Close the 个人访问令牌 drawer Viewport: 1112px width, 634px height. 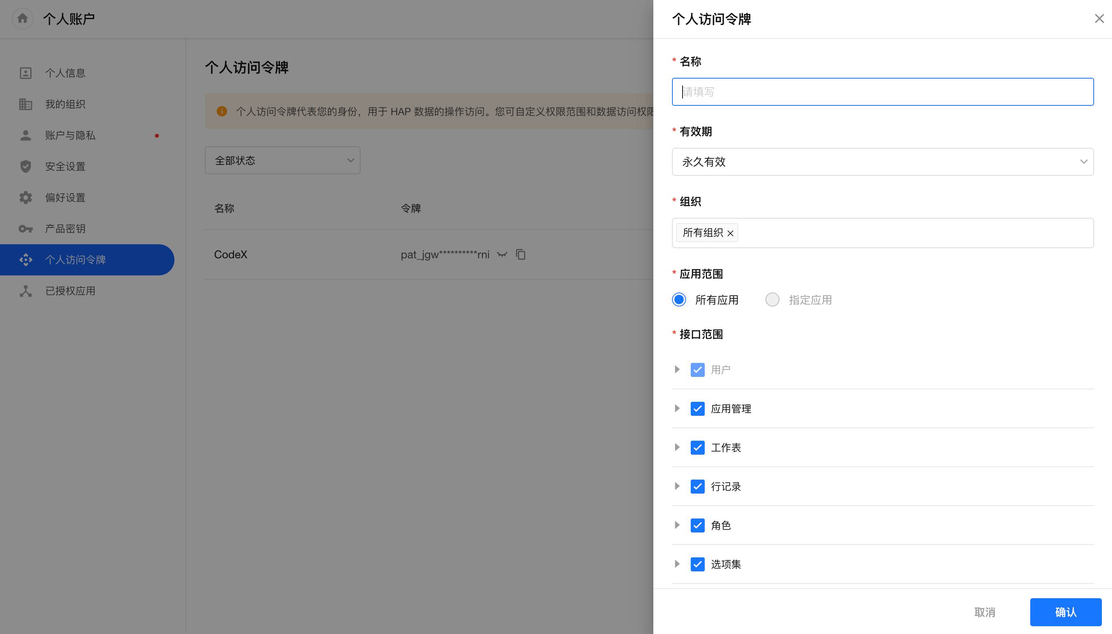point(1100,18)
